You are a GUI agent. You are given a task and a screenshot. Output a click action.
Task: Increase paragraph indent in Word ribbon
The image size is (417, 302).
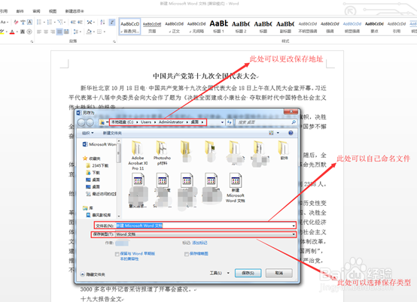tap(80, 22)
